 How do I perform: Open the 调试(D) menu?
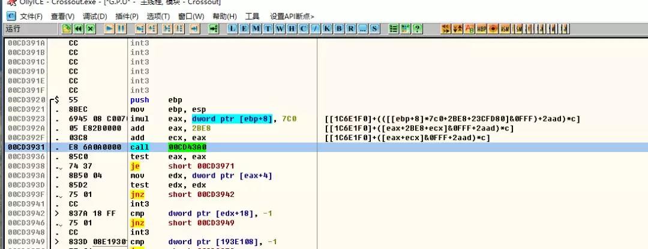pos(95,16)
